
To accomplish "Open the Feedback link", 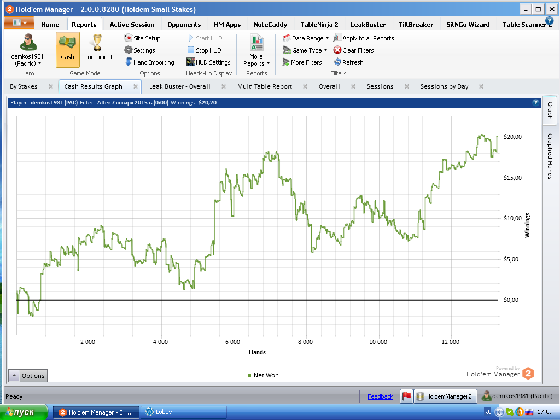I will coord(381,396).
